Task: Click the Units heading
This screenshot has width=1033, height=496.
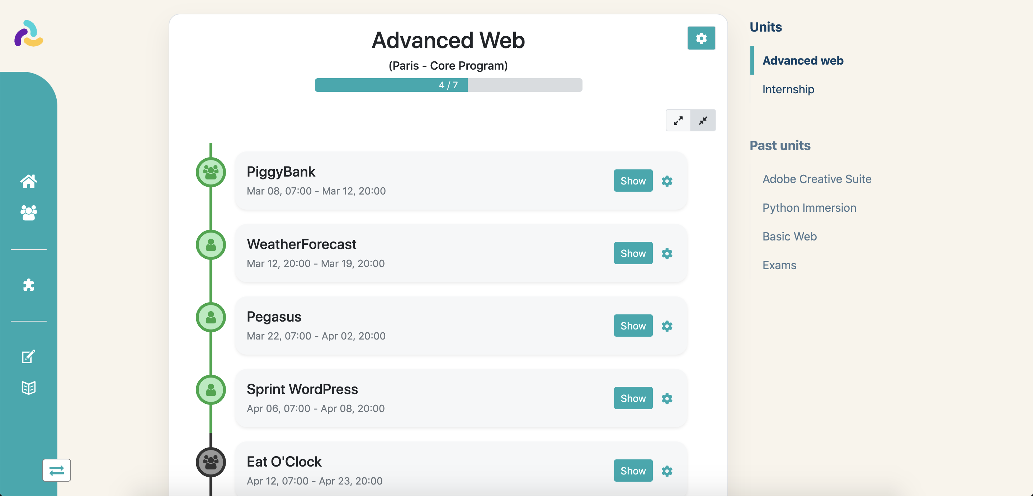Action: pos(765,27)
